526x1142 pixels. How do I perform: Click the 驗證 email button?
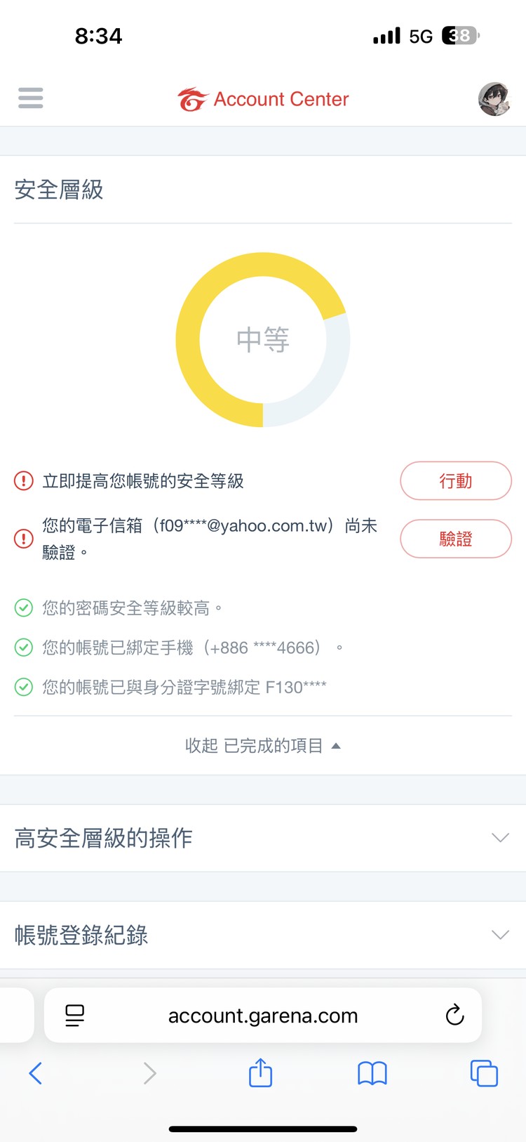click(x=455, y=539)
